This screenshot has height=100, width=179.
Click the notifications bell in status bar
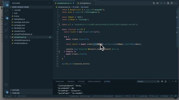[x=175, y=96]
